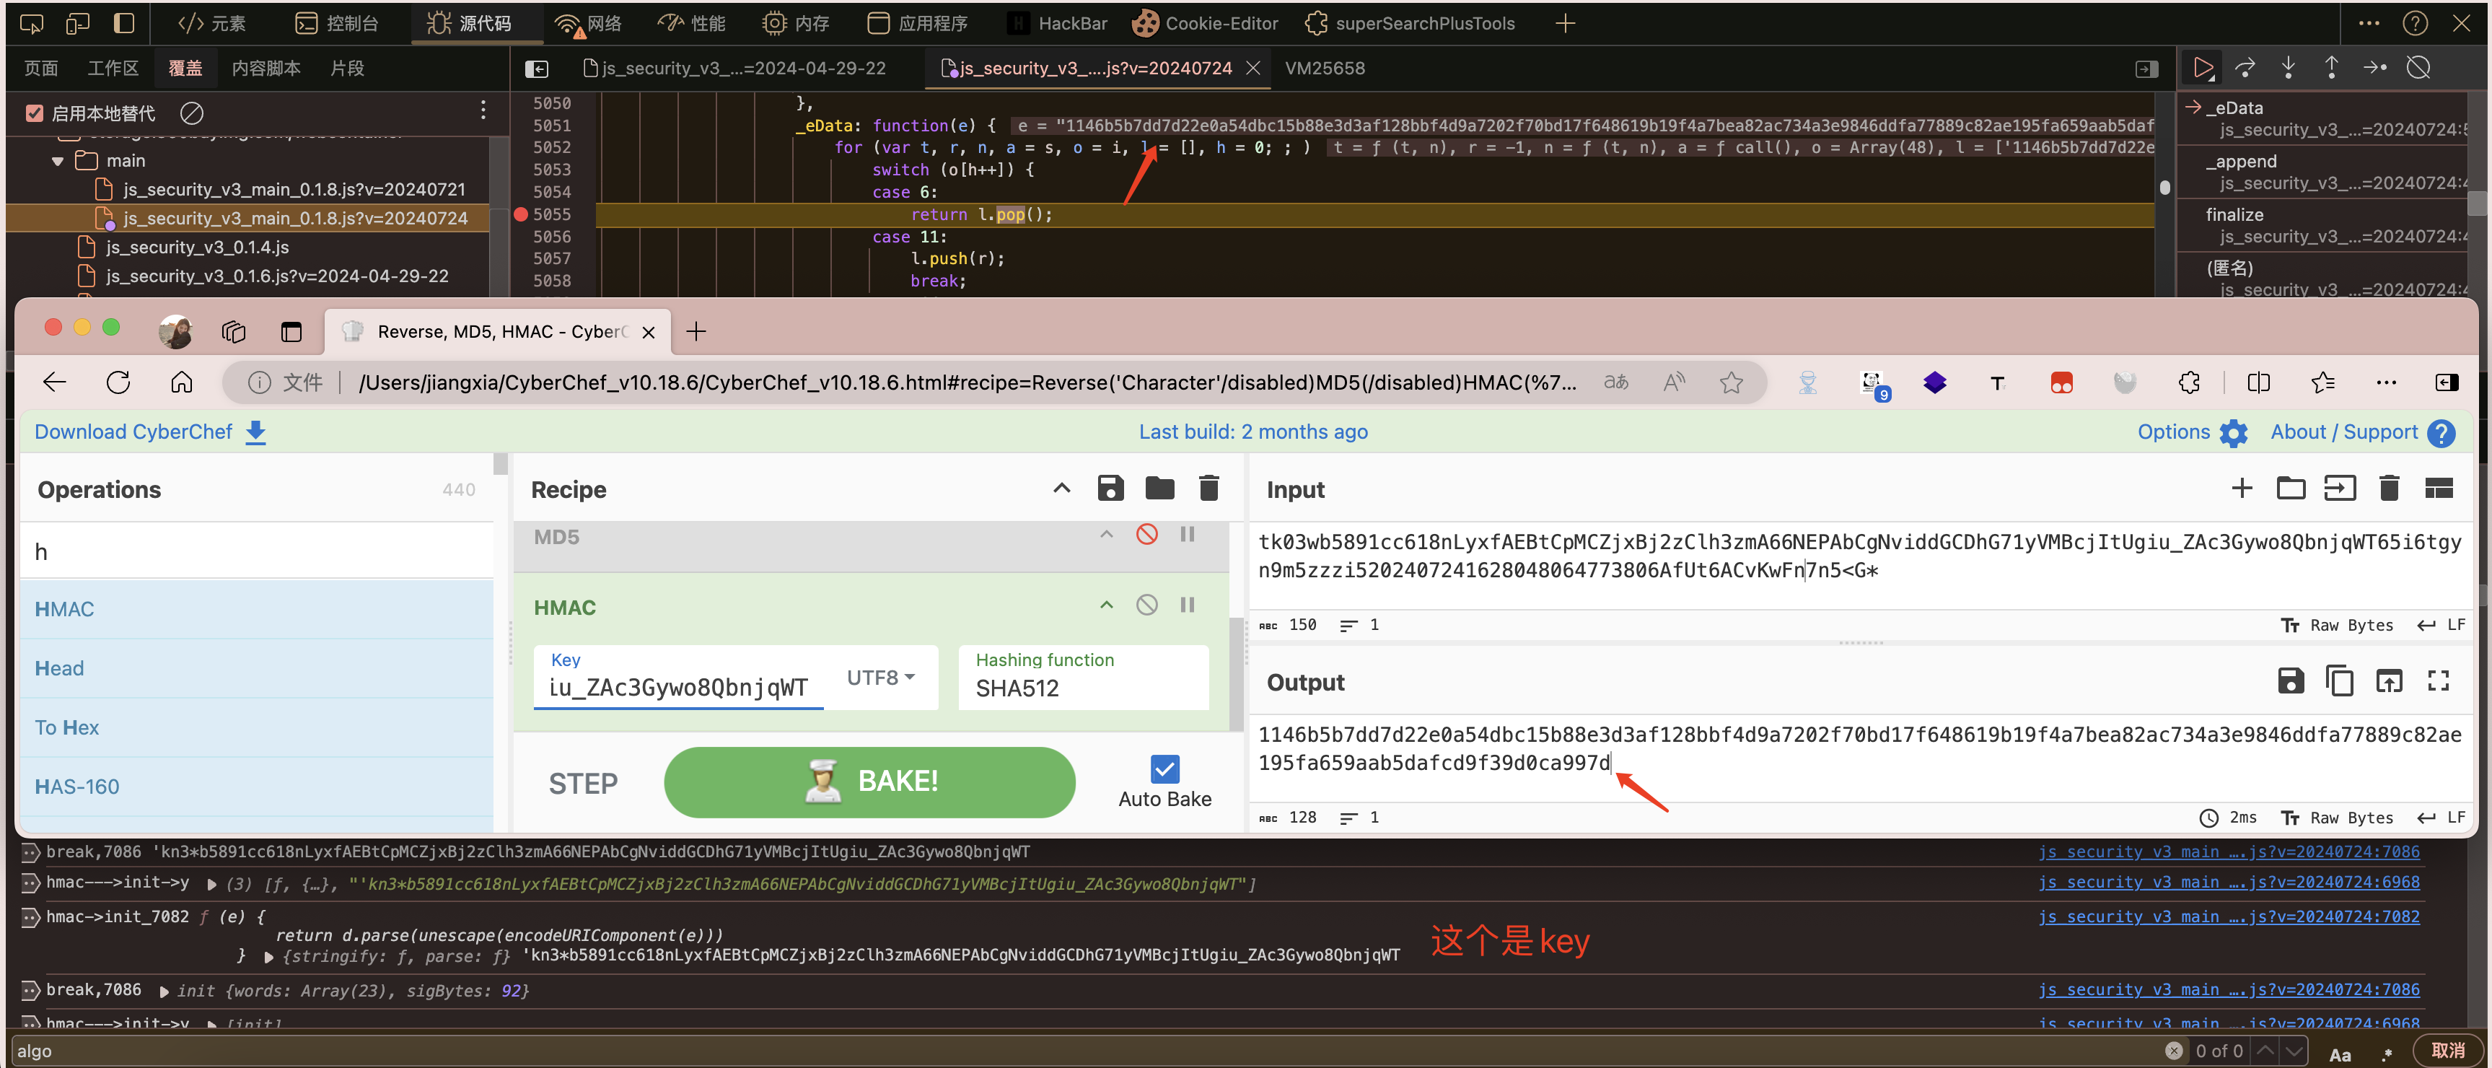
Task: Toggle device emulation icon in DevTools
Action: (79, 23)
